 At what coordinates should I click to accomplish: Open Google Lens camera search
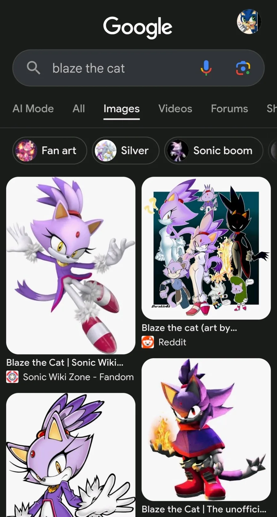[243, 68]
